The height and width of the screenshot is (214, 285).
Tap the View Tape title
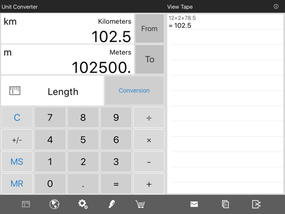[180, 7]
